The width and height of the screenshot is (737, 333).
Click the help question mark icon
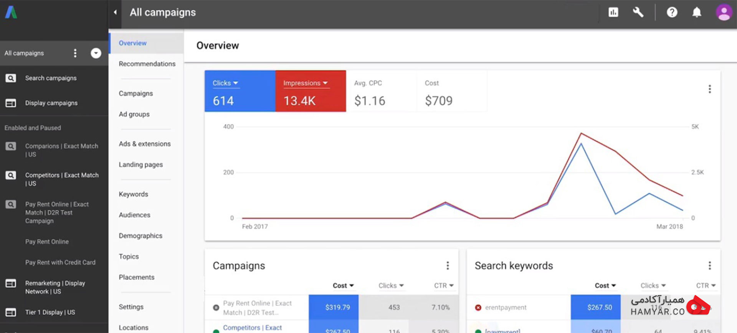coord(672,12)
